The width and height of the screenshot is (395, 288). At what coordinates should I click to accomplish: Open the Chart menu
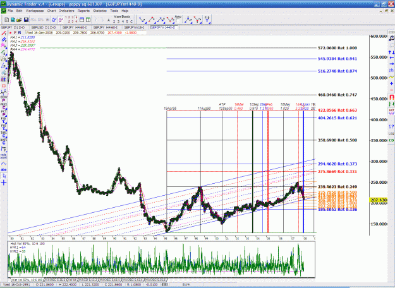click(51, 11)
